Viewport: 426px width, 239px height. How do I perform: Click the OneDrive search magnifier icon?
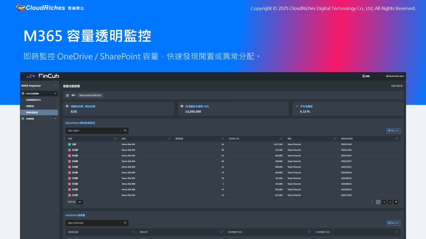(x=125, y=223)
